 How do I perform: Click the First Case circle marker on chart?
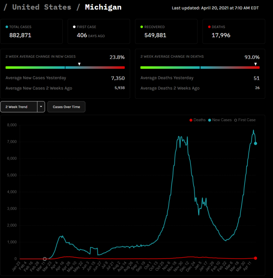[x=45, y=259]
